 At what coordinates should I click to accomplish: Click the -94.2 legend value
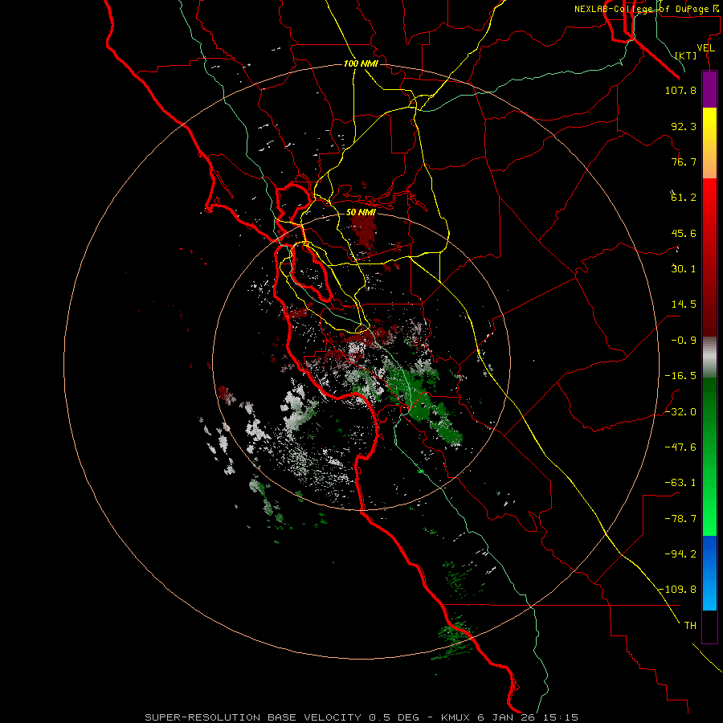[x=680, y=554]
